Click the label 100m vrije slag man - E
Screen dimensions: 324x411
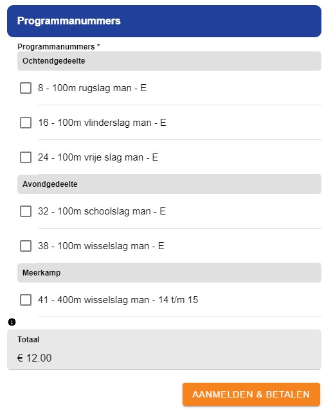pyautogui.click(x=108, y=157)
